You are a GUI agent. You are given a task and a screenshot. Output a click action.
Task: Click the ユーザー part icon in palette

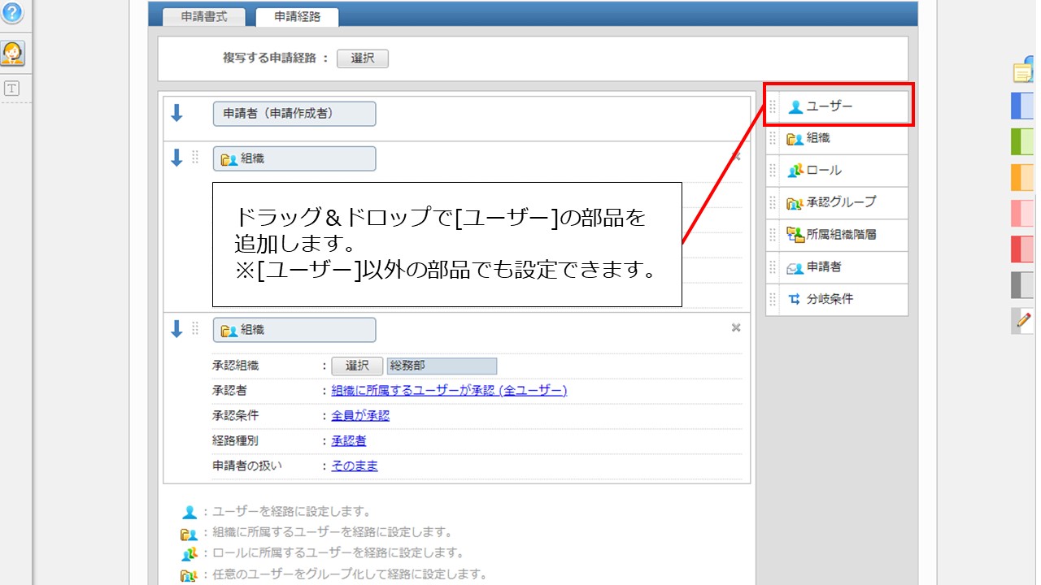click(795, 106)
